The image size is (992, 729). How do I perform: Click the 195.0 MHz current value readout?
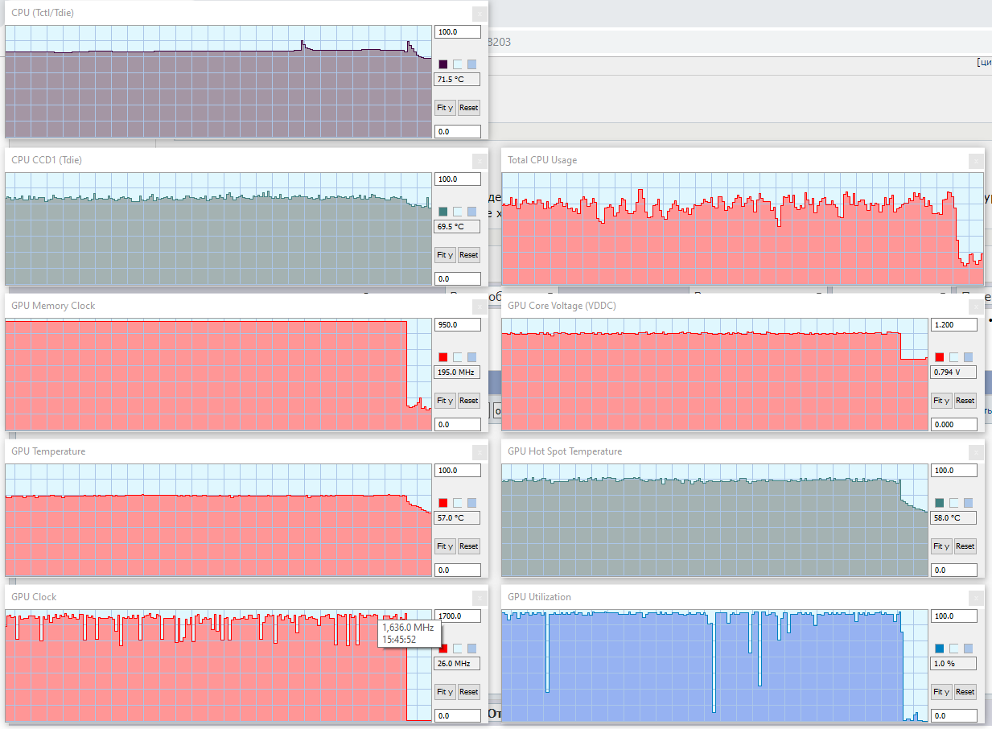(458, 373)
